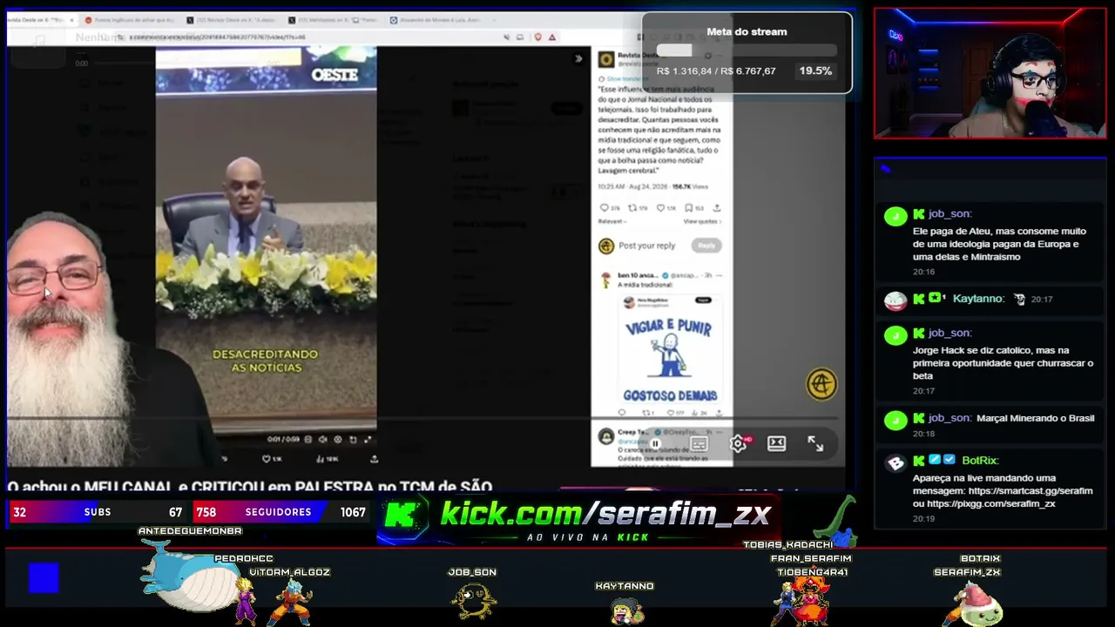Click the Brave shields icon in address bar
The image size is (1115, 627).
[x=537, y=37]
